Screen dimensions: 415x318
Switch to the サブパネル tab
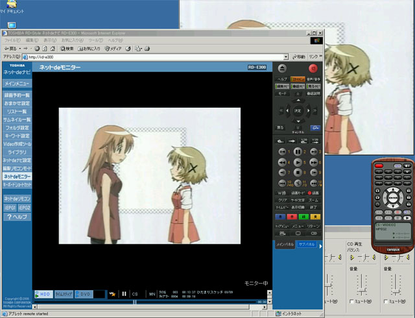click(307, 244)
